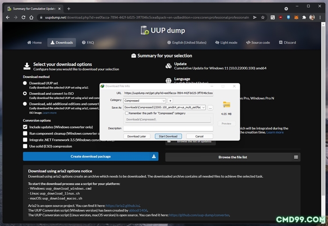Image resolution: width=328 pixels, height=226 pixels.
Task: Toggle Include updates checkbox
Action: [25, 127]
